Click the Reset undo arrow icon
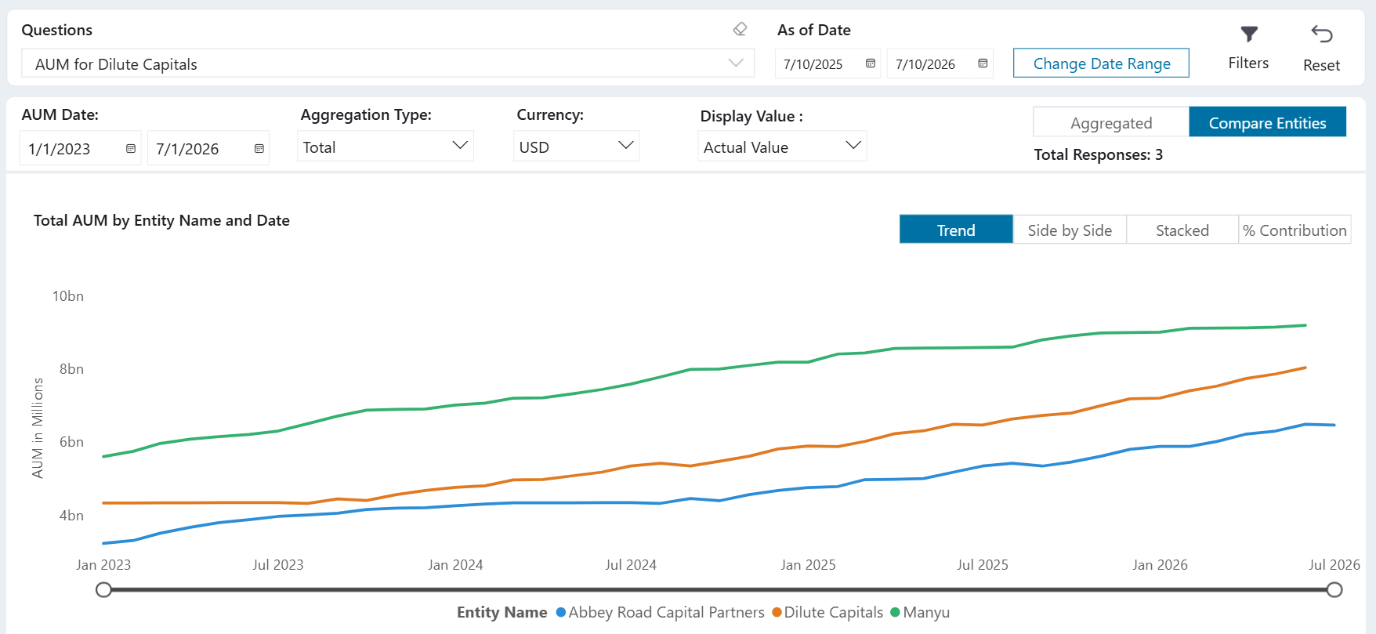This screenshot has height=634, width=1376. coord(1322,34)
